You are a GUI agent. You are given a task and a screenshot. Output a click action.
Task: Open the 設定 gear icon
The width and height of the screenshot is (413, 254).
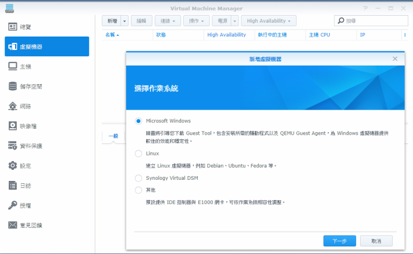click(x=12, y=165)
